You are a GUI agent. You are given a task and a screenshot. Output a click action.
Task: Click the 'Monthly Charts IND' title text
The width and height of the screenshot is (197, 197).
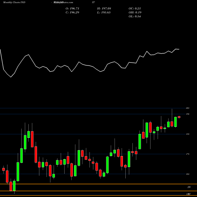(14, 2)
